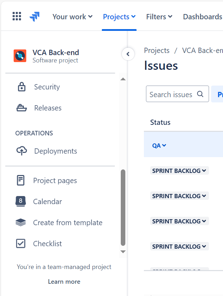The image size is (223, 296).
Task: Open Releases via its ship icon
Action: [x=22, y=108]
